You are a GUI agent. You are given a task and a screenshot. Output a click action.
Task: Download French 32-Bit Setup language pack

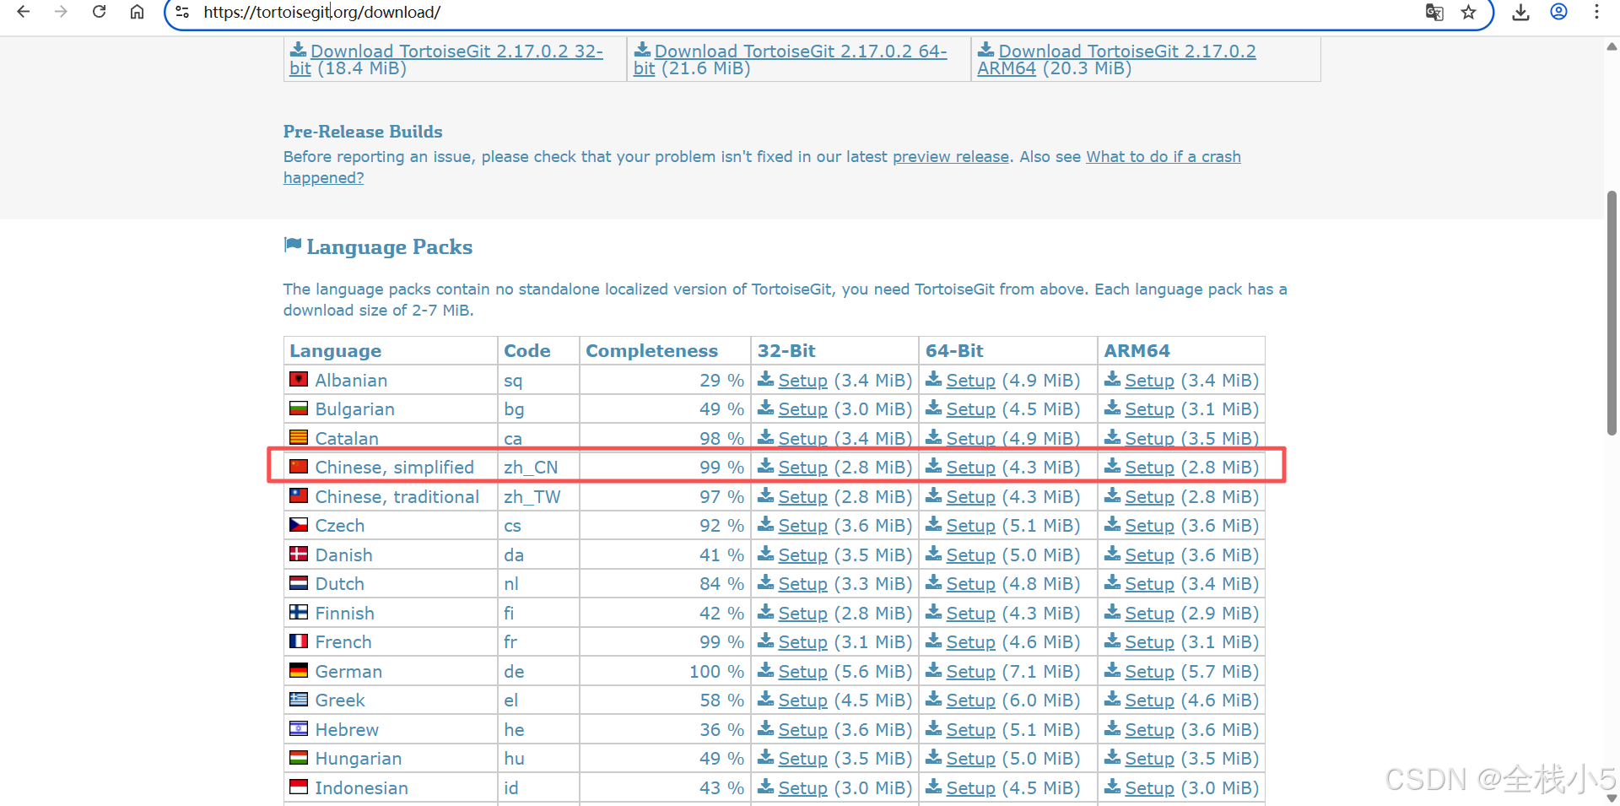coord(802,642)
